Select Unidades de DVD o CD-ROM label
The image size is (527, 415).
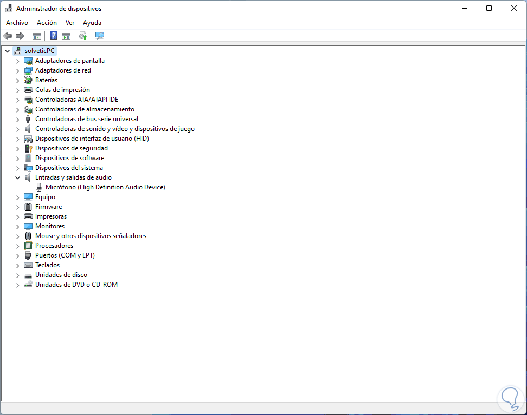(x=76, y=285)
